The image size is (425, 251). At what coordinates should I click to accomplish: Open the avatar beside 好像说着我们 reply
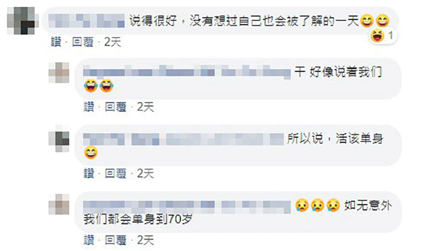tap(59, 73)
